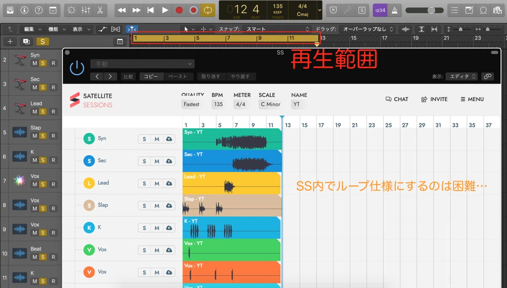Mute the Syn track in Logic

35,63
